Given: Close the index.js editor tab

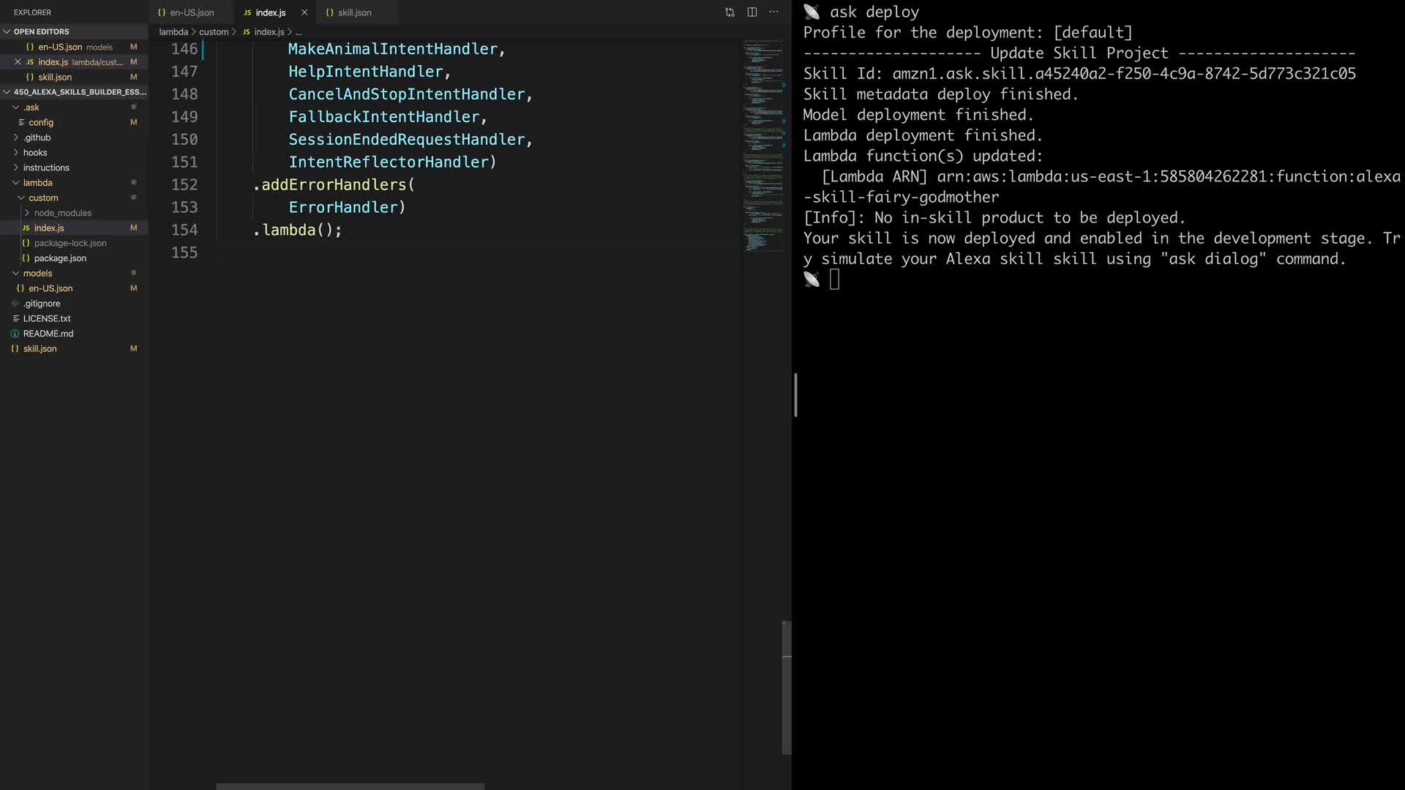Looking at the screenshot, I should coord(304,12).
